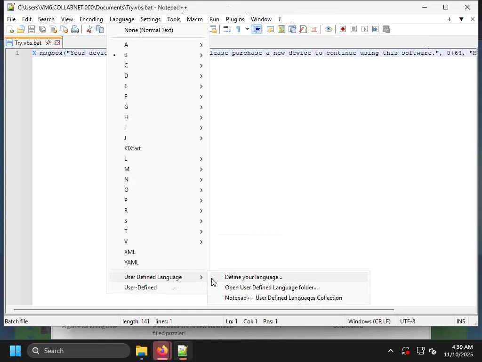Screen dimensions: 482x362
Task: Open the Windows Start menu
Action: click(x=15, y=351)
